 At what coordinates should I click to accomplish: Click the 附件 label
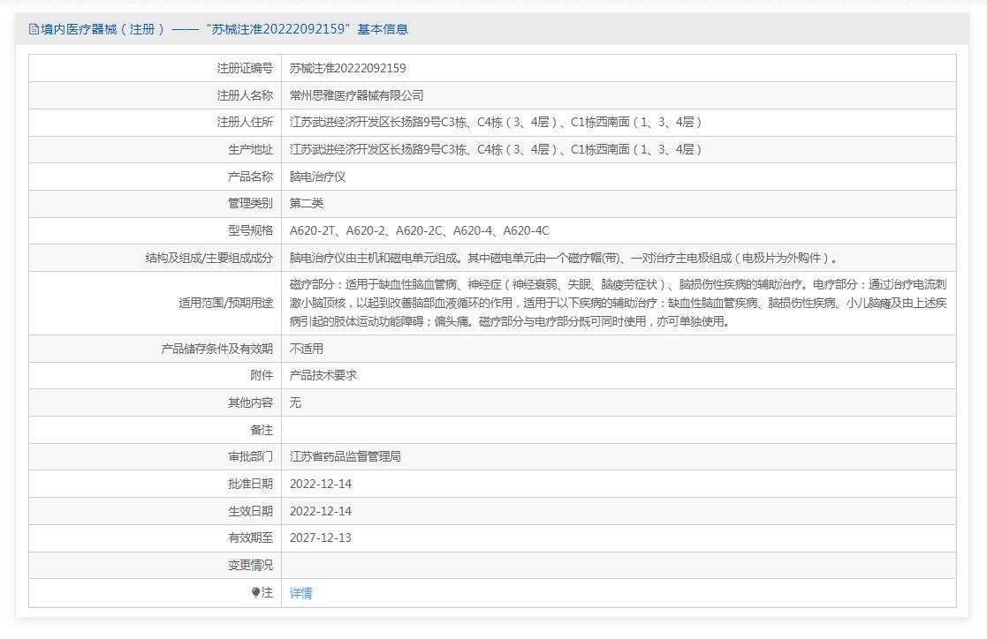point(262,375)
